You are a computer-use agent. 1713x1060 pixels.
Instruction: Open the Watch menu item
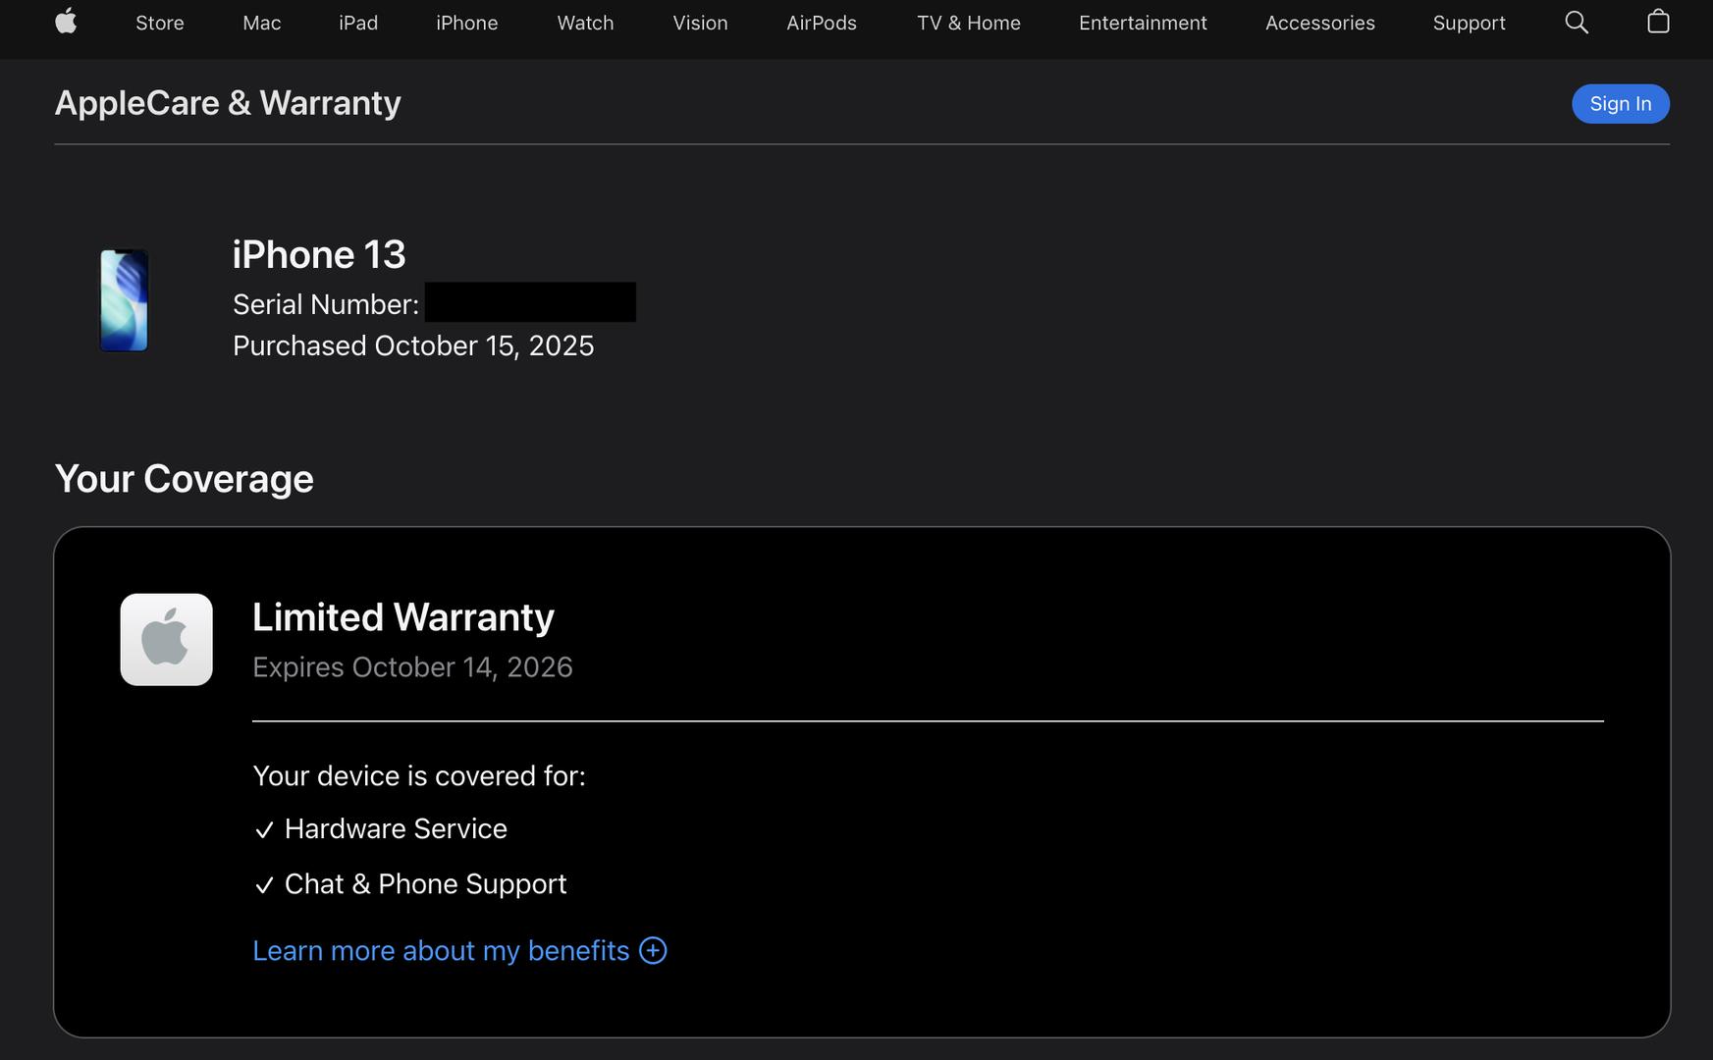(x=585, y=23)
